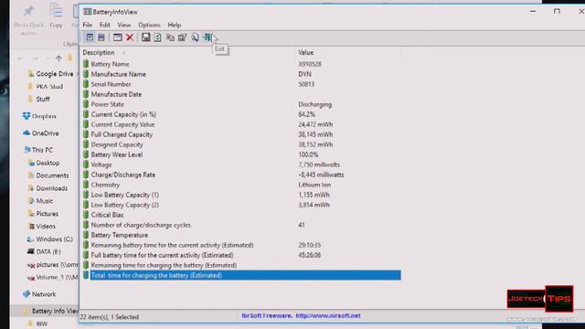The height and width of the screenshot is (329, 585).
Task: Select Designed Capacity row
Action: (x=241, y=144)
